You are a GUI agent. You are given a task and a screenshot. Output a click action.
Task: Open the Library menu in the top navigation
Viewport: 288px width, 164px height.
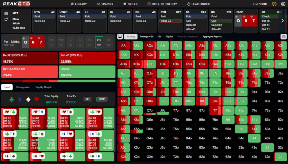tap(79, 4)
